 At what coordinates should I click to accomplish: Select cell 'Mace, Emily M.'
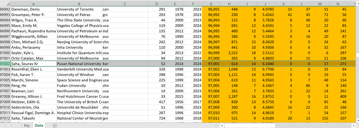(33, 26)
